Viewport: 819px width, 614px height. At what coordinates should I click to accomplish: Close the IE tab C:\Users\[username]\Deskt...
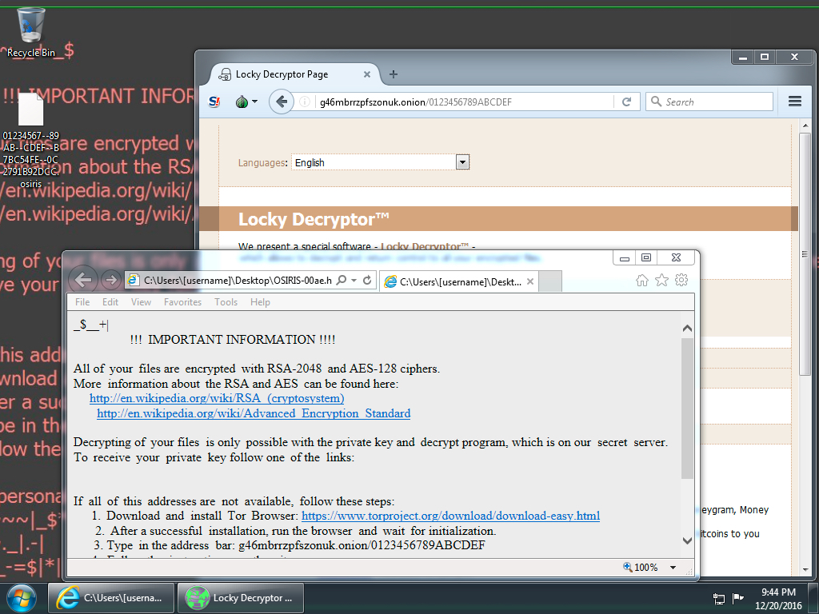coord(530,281)
